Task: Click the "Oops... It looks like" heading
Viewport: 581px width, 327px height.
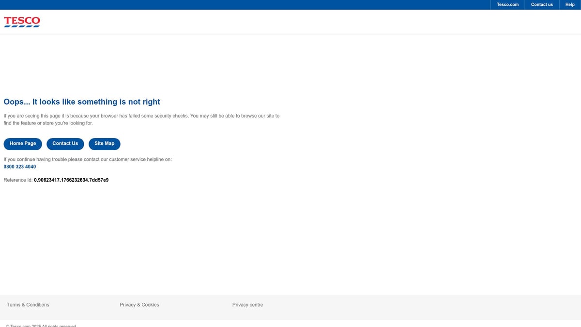Action: pyautogui.click(x=82, y=102)
